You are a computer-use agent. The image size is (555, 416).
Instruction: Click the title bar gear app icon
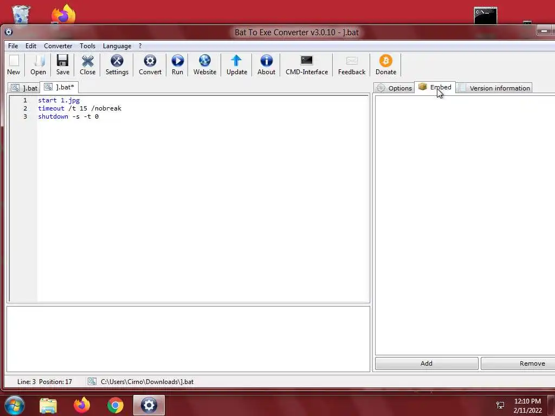[9, 32]
